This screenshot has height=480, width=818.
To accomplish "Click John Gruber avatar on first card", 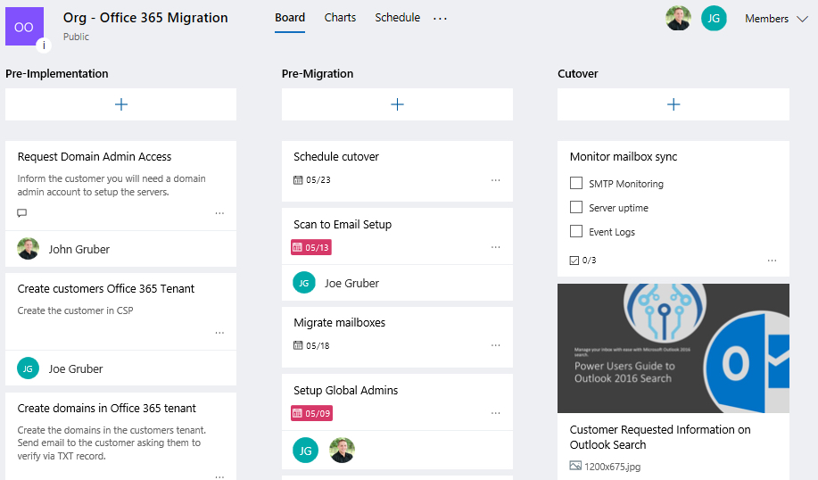I will pos(29,249).
